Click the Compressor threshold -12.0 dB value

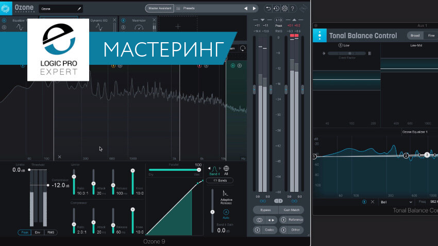coord(61,185)
